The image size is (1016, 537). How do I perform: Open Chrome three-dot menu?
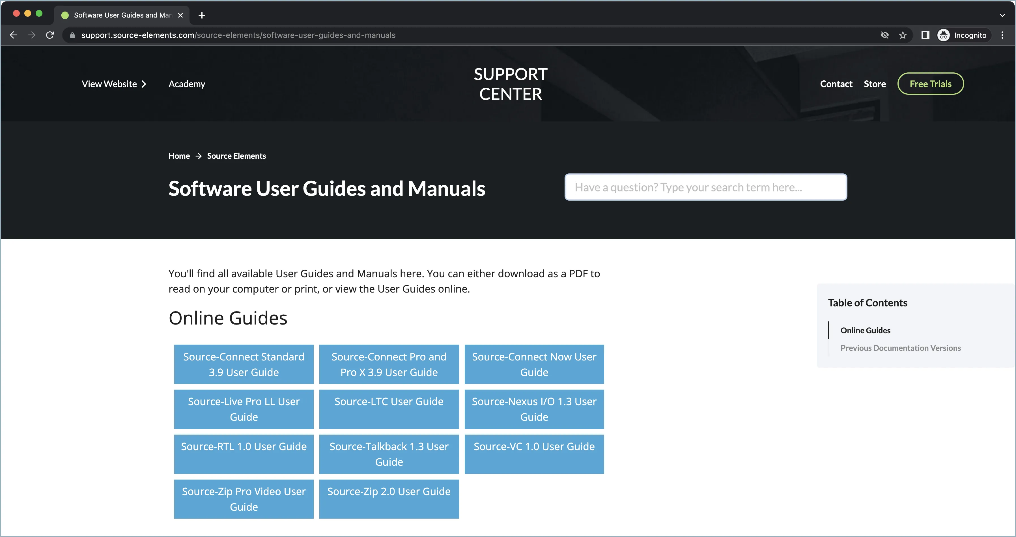(x=1002, y=35)
